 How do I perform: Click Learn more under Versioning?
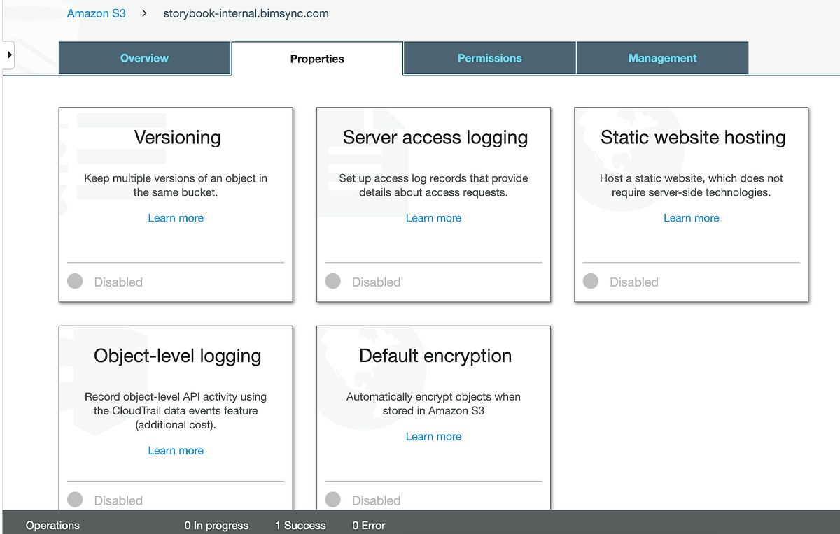pos(176,217)
